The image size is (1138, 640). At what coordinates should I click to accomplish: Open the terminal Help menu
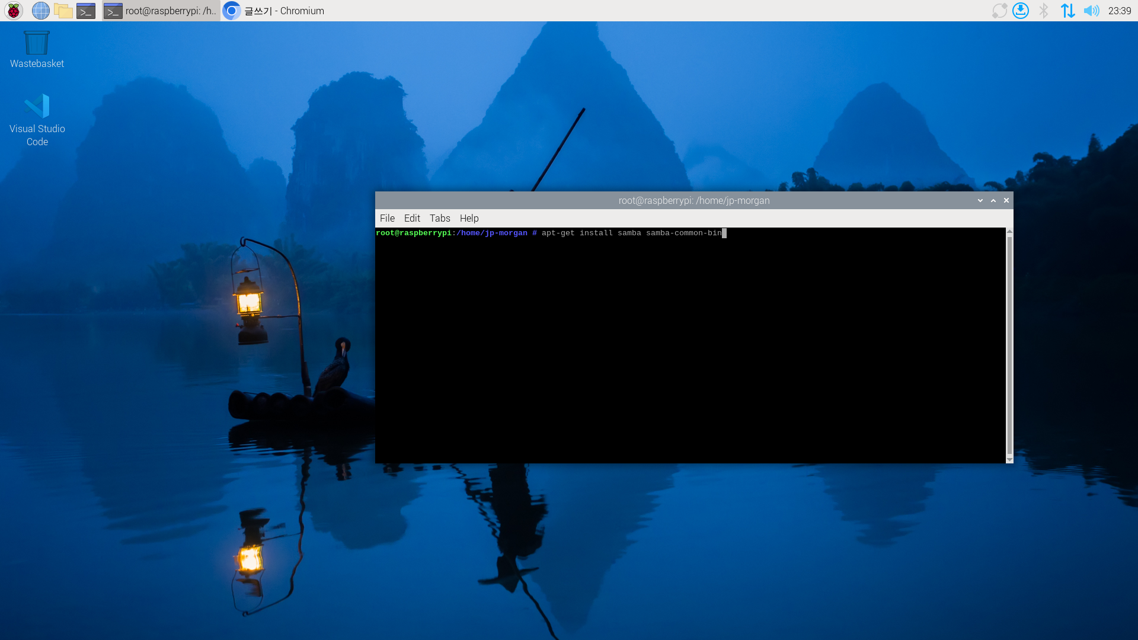(x=469, y=218)
